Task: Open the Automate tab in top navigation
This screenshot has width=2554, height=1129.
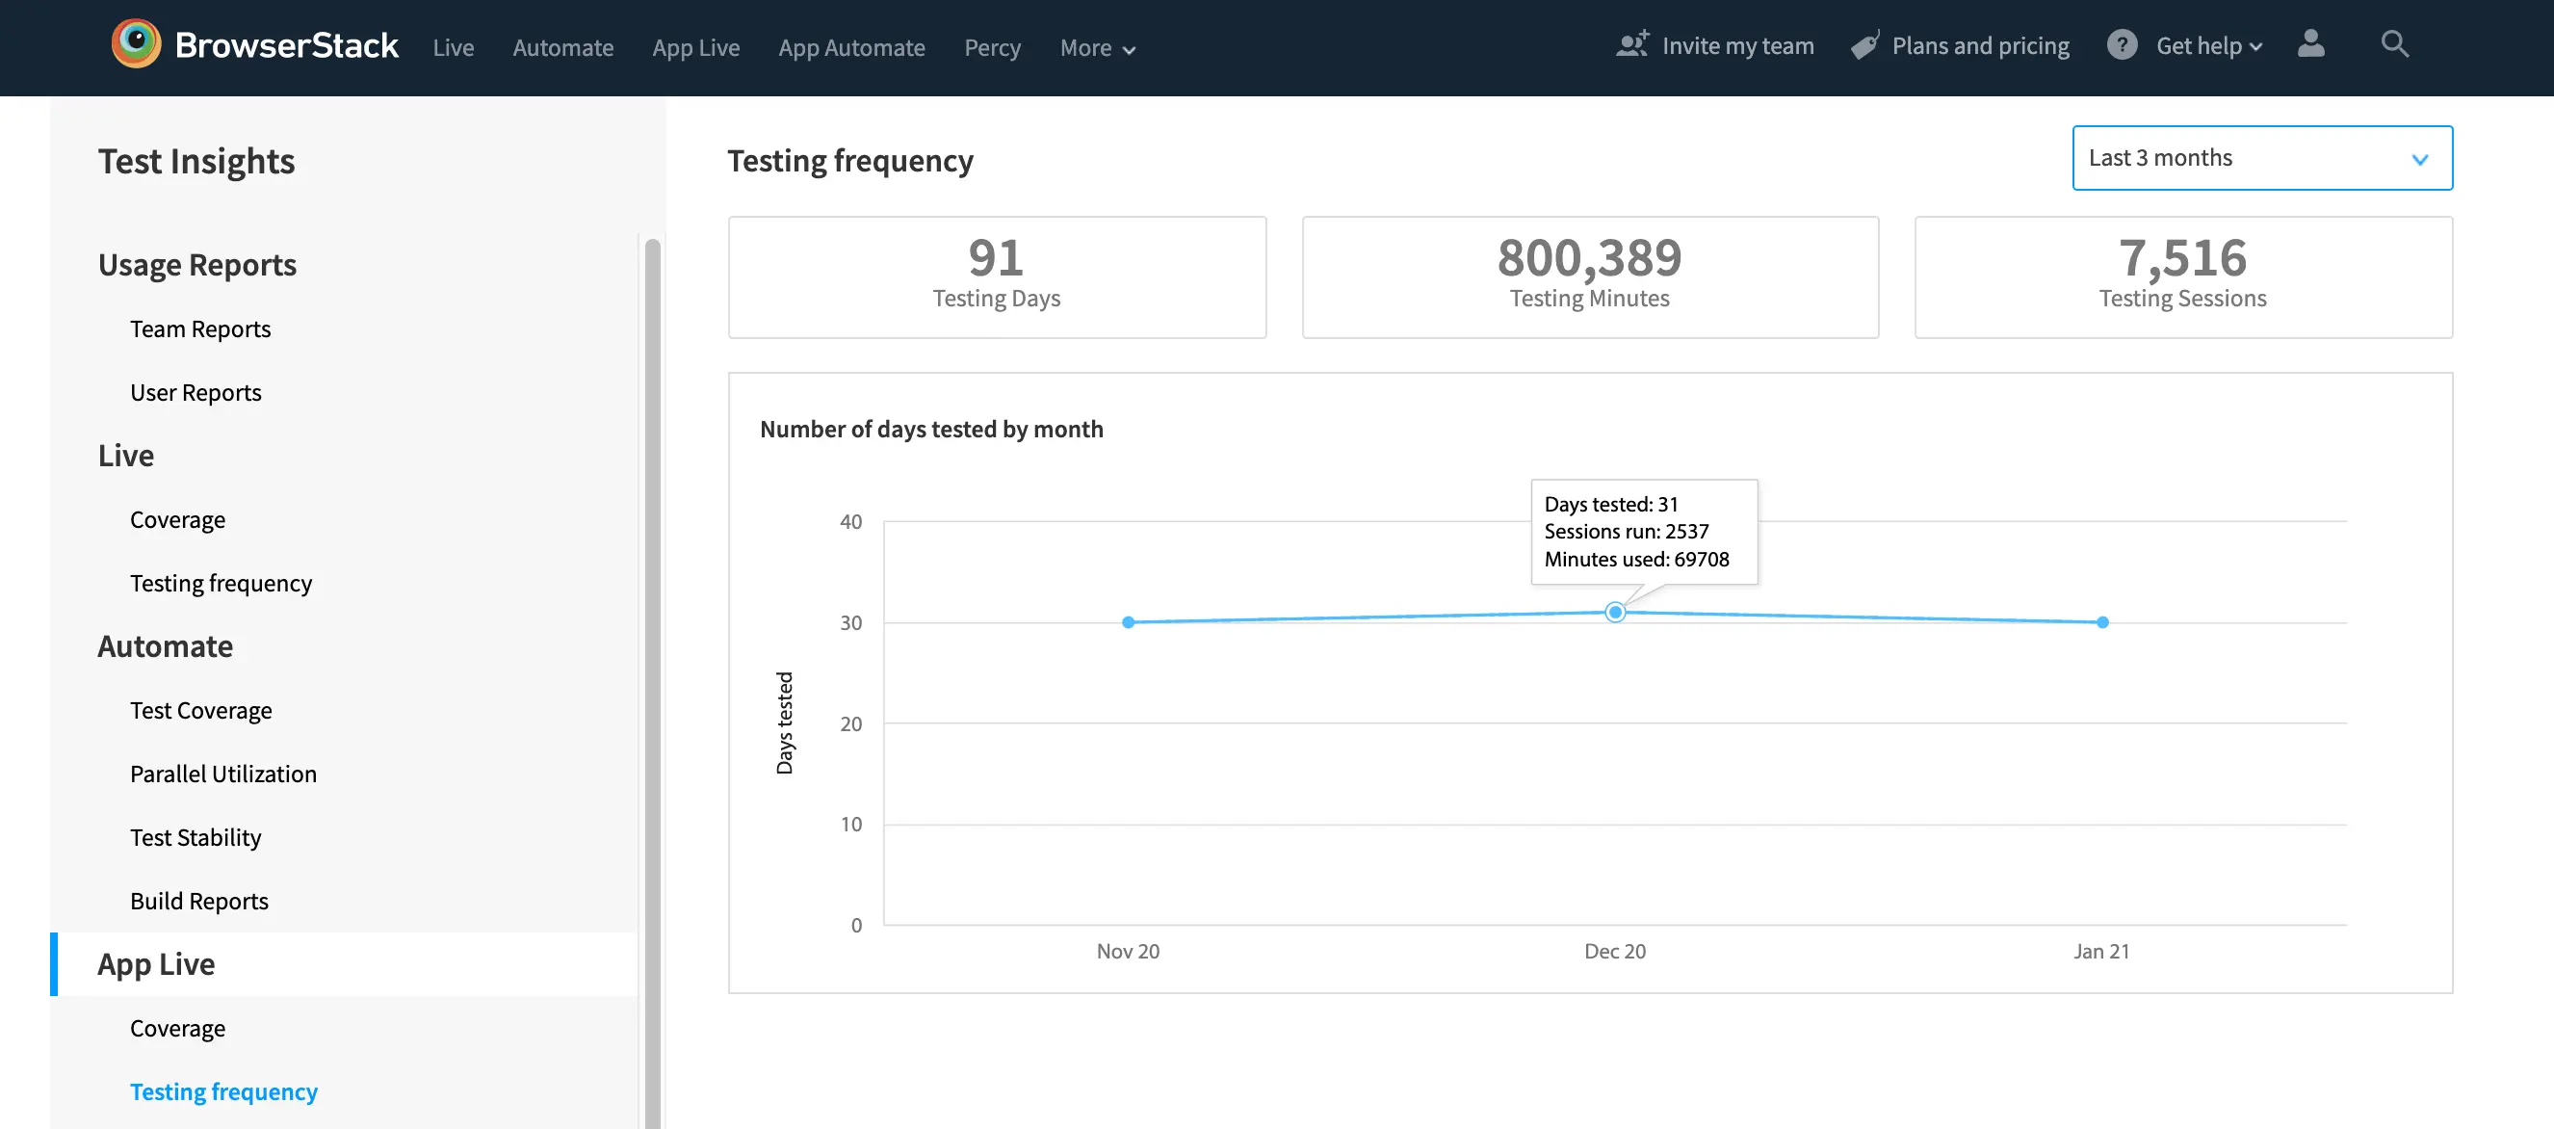Action: (x=562, y=47)
